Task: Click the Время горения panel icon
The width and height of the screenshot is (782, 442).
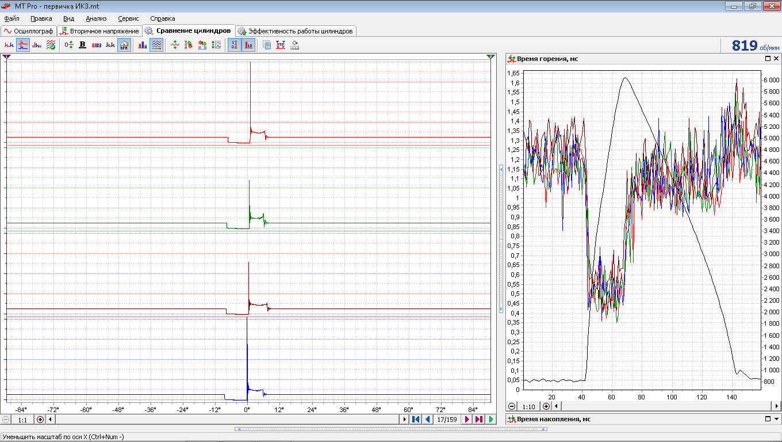Action: (x=512, y=59)
